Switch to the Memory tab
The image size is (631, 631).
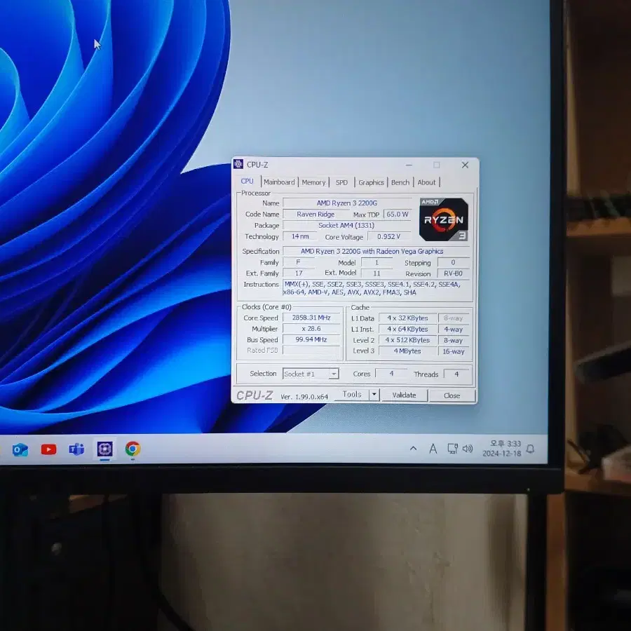coord(313,182)
